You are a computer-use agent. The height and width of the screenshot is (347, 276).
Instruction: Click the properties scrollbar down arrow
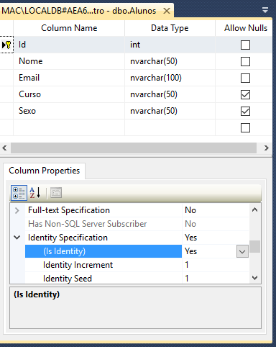[255, 278]
